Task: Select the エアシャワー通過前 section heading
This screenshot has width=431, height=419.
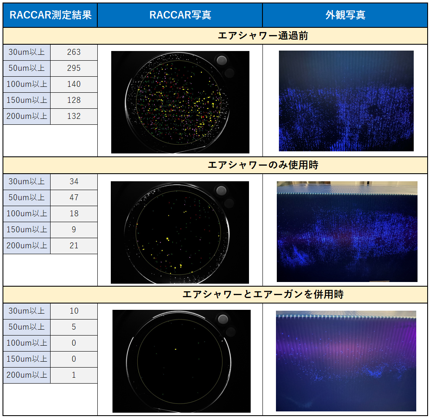Action: click(x=263, y=36)
